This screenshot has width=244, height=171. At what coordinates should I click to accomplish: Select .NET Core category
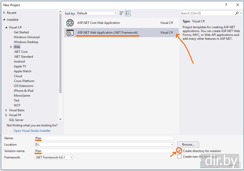(21, 52)
